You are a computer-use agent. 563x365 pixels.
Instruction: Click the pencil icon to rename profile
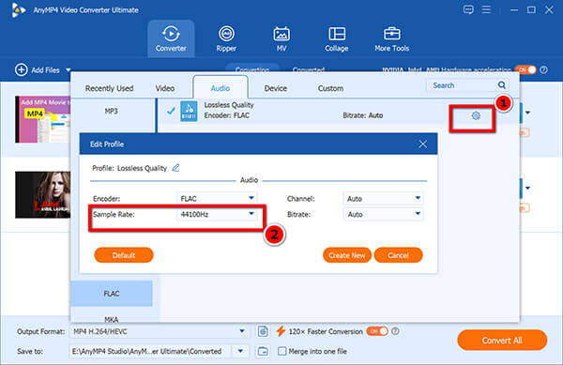pos(175,168)
